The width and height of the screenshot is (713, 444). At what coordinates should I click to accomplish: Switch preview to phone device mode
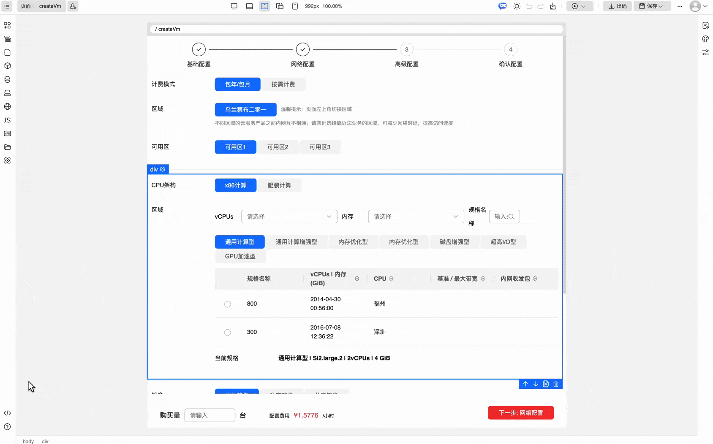[x=295, y=6]
